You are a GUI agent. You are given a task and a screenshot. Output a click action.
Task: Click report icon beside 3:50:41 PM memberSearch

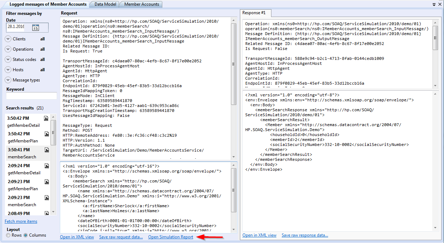tap(46, 150)
